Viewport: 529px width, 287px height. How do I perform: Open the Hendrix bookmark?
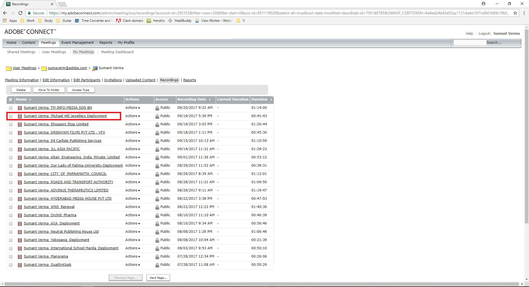click(156, 21)
